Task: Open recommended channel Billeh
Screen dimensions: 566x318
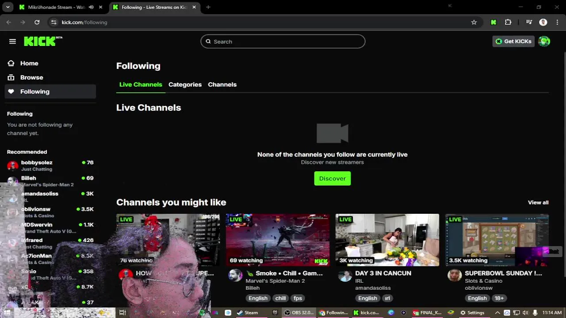Action: [50, 181]
